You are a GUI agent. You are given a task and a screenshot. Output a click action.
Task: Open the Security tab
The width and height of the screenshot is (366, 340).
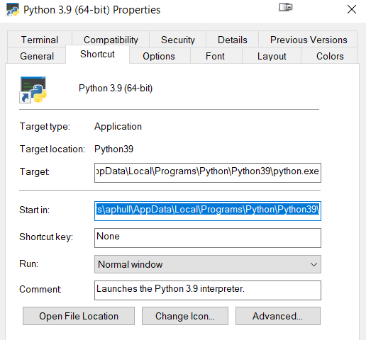click(x=178, y=40)
